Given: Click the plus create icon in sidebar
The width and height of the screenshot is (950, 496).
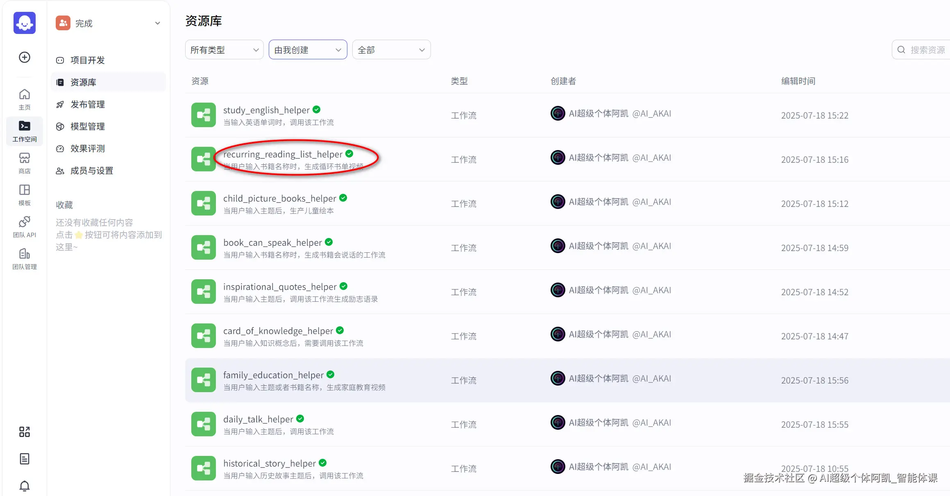Looking at the screenshot, I should [x=25, y=57].
